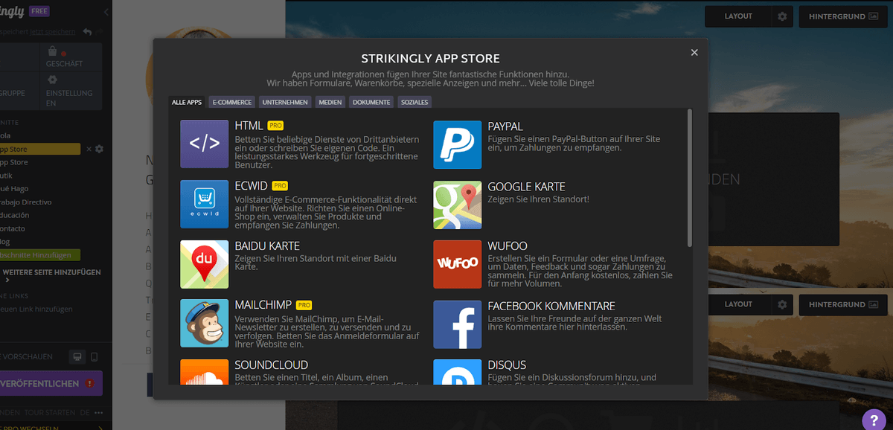
Task: Click the upper Hintergrund button
Action: click(x=843, y=16)
